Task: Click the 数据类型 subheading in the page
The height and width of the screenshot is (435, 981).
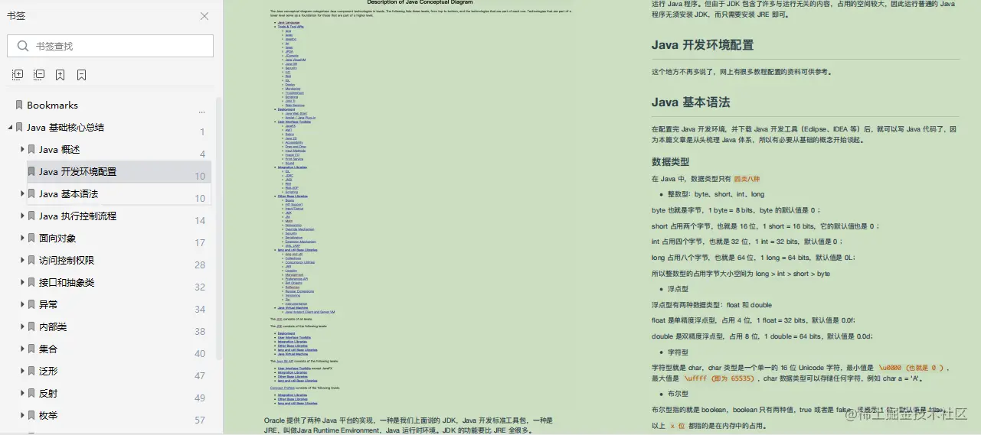Action: (x=670, y=162)
